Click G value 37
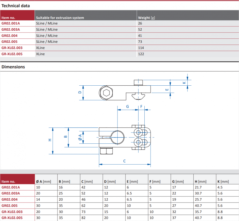The height and width of the screenshot is (221, 239). coord(174,218)
